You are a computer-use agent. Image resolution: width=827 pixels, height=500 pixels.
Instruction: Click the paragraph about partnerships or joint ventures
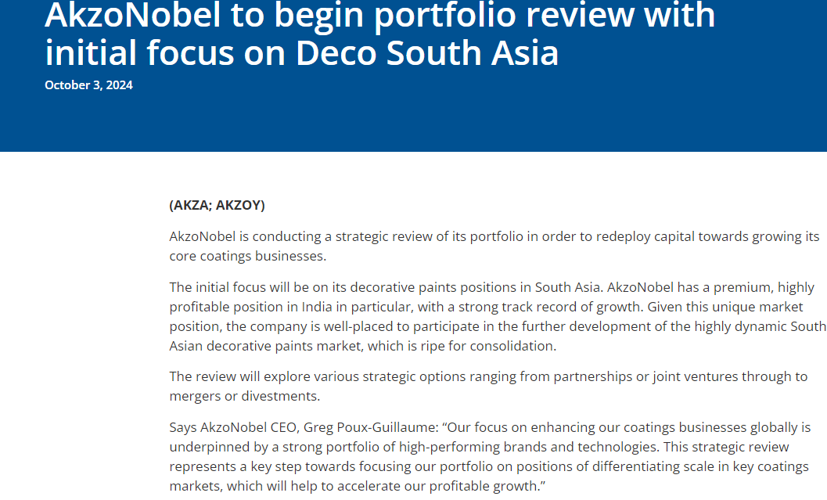coord(488,386)
